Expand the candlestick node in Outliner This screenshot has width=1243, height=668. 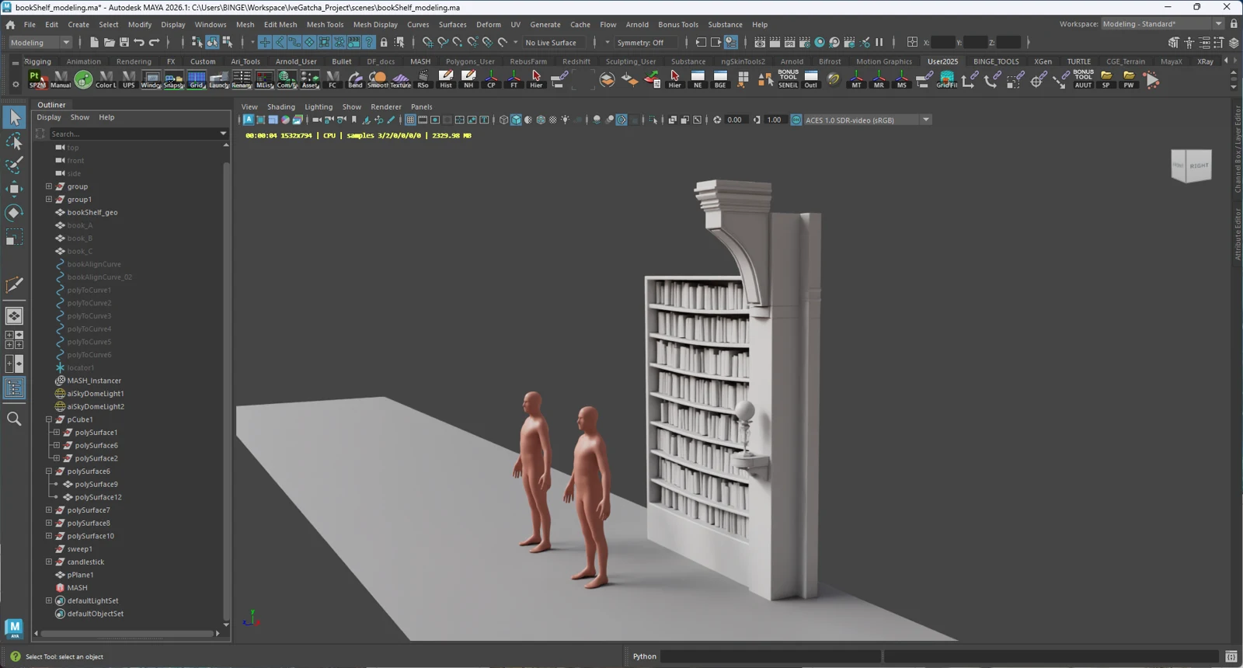[49, 562]
